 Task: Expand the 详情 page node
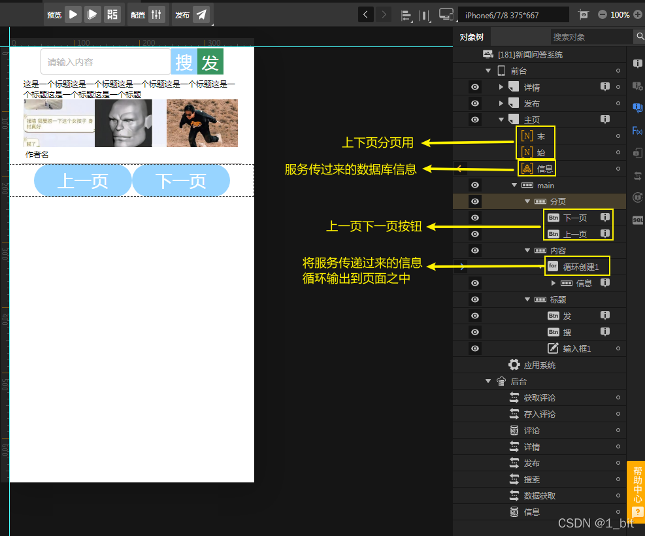click(x=501, y=87)
